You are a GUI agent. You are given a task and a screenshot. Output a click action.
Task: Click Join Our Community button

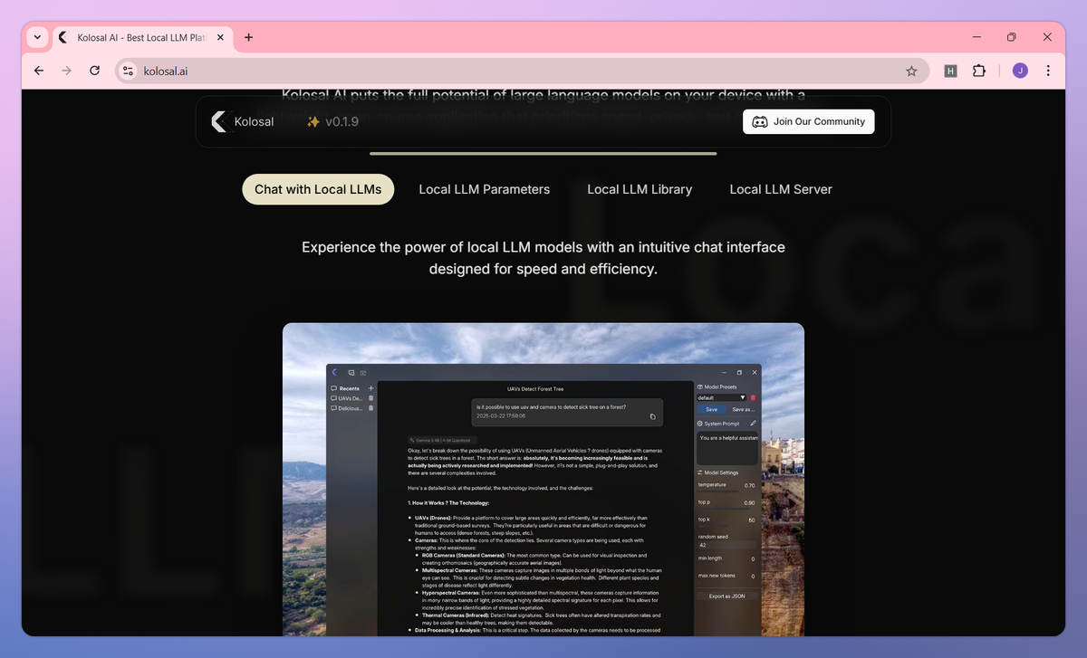(x=809, y=121)
